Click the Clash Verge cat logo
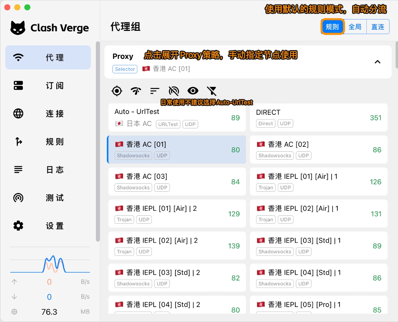 pos(18,28)
